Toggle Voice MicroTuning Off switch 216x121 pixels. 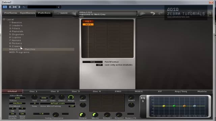(72, 106)
